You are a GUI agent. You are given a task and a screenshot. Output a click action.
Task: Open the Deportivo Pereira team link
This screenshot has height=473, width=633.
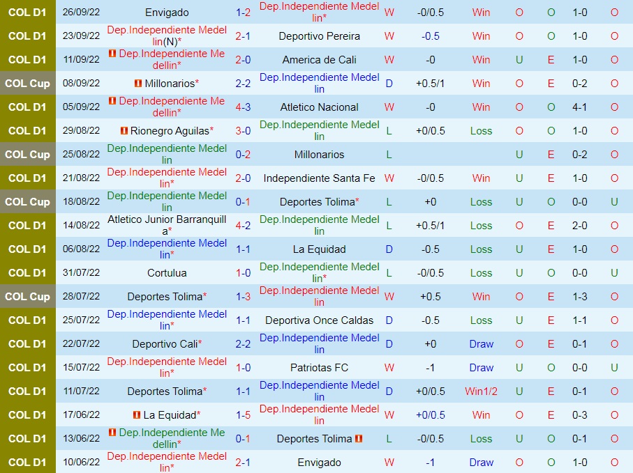pyautogui.click(x=320, y=36)
